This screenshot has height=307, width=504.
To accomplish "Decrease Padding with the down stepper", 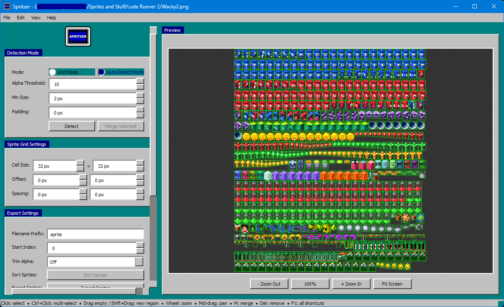I will [140, 116].
